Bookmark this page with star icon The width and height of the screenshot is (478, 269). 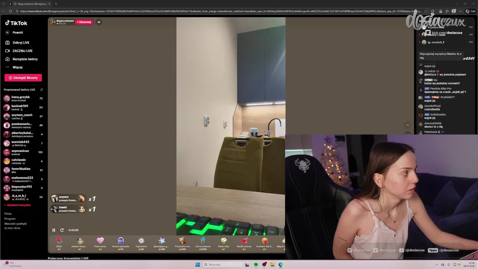pyautogui.click(x=426, y=11)
